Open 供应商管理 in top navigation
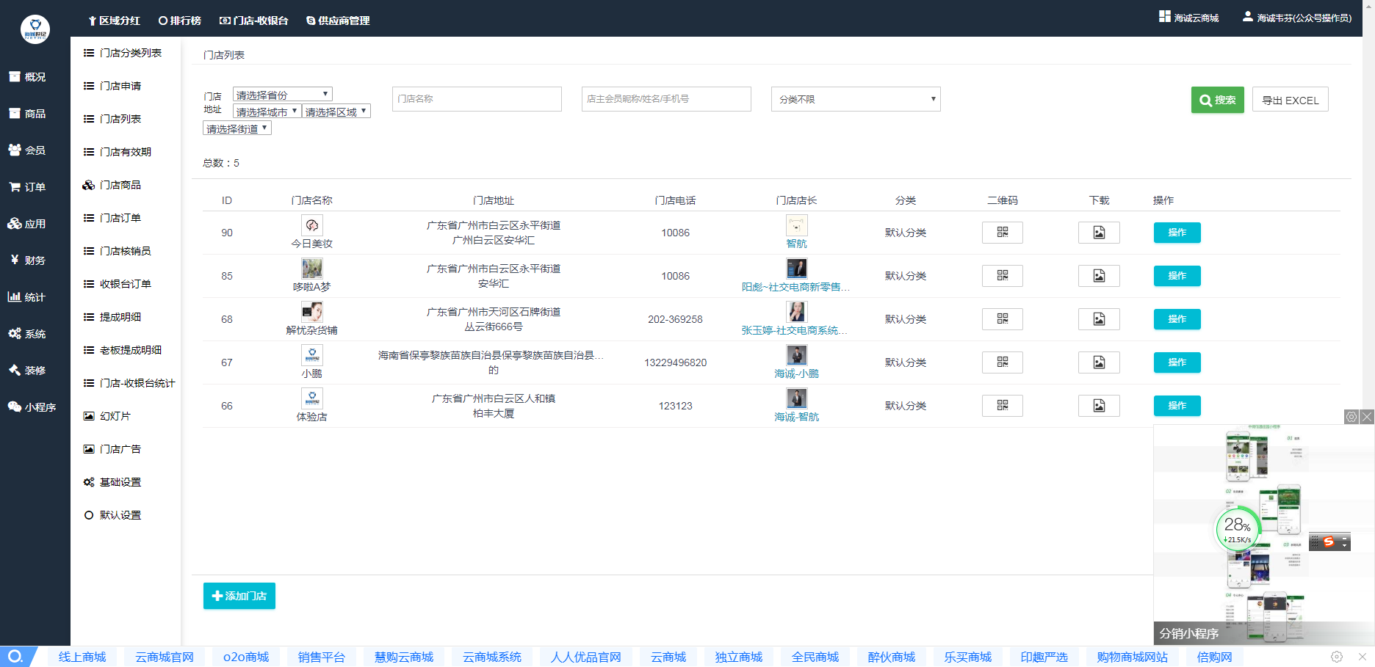This screenshot has width=1375, height=667. tap(338, 21)
